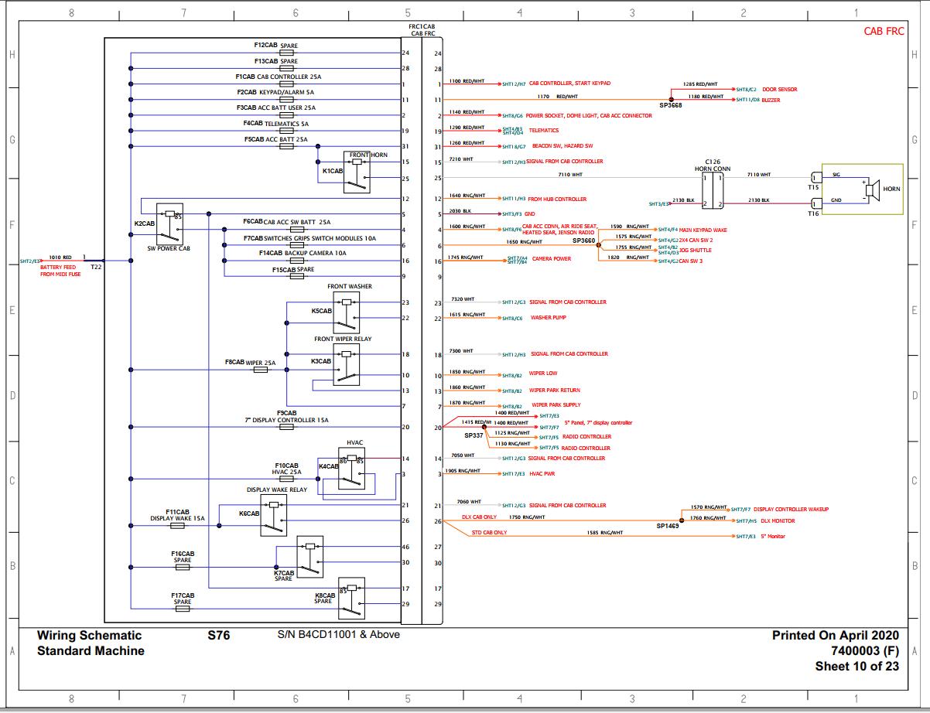Select the Wiring Schematic title text
Viewport: 930px width, 713px height.
[x=90, y=635]
